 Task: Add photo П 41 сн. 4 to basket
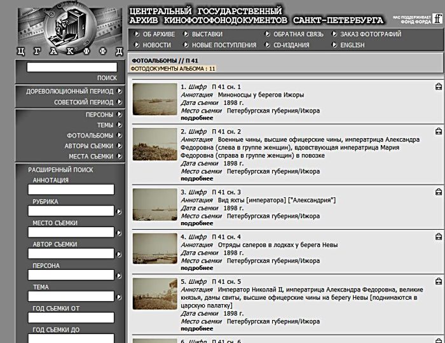coord(439,237)
